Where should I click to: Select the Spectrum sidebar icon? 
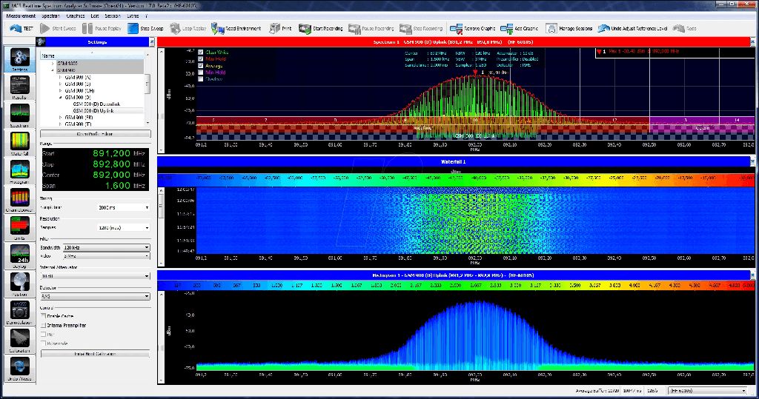tap(20, 113)
